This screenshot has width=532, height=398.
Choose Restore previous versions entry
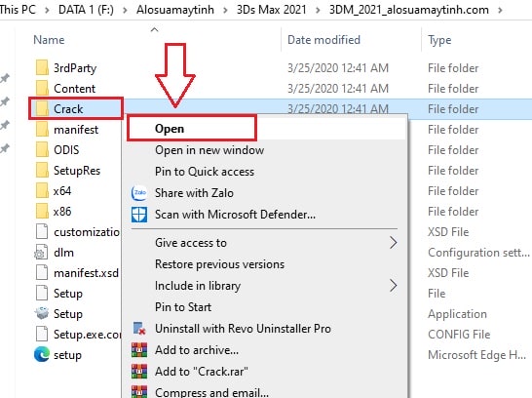pyautogui.click(x=219, y=264)
